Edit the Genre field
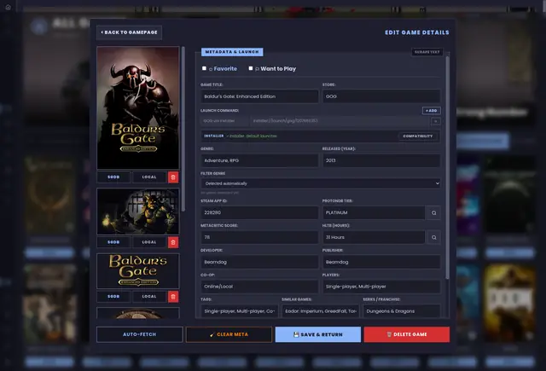 point(259,160)
